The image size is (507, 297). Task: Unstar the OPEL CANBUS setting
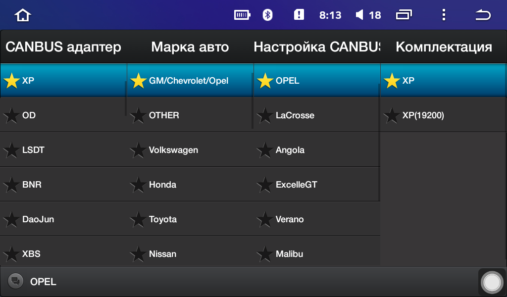tap(265, 81)
